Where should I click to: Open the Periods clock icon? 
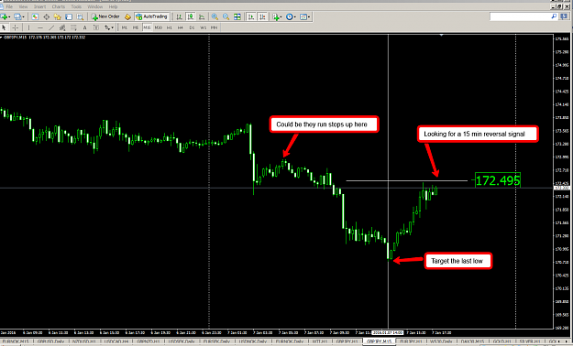pos(290,16)
